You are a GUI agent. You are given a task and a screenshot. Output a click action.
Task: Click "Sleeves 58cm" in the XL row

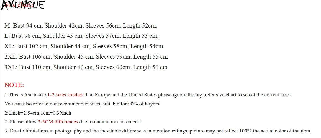(x=110, y=46)
